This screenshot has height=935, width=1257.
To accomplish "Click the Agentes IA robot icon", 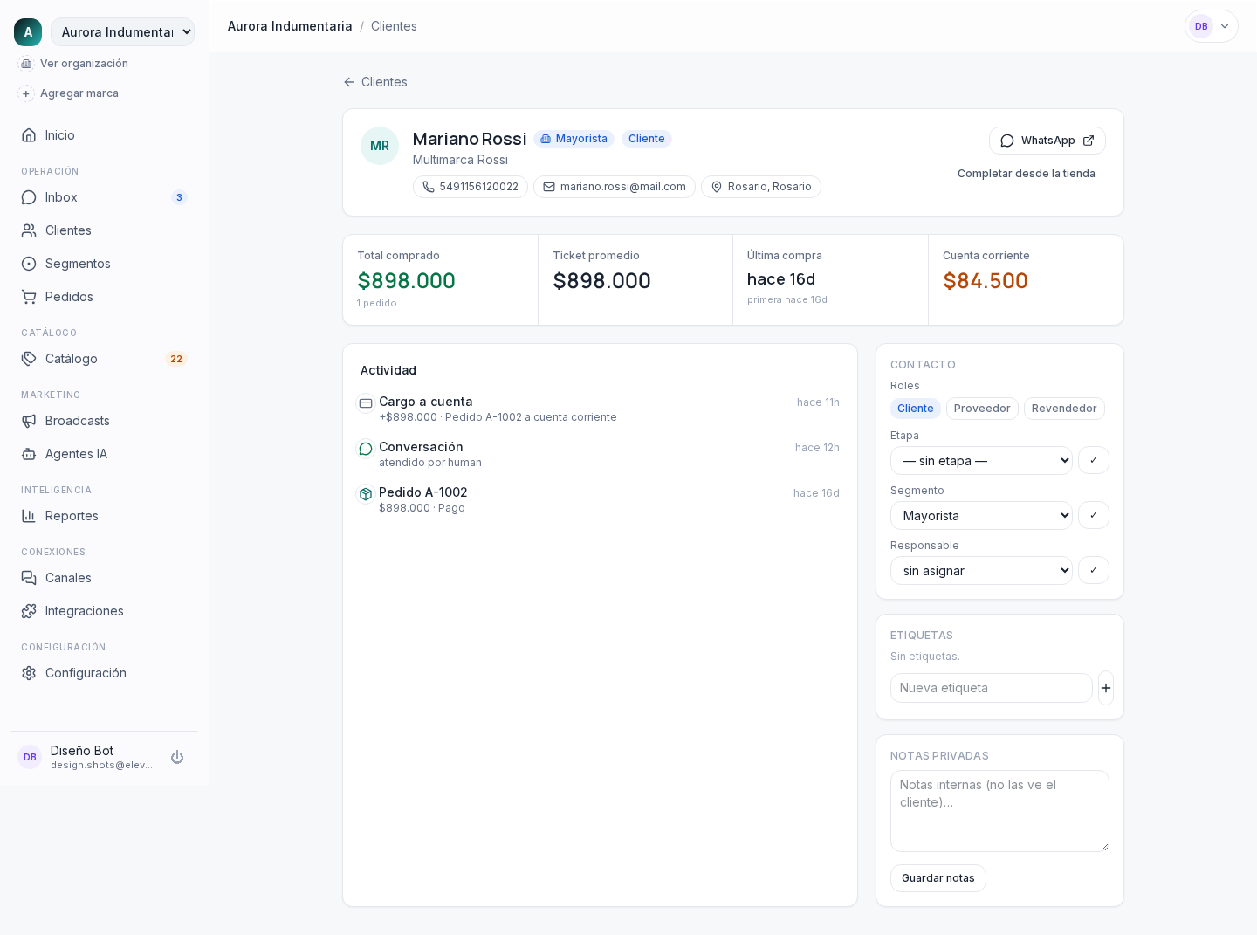I will (29, 454).
